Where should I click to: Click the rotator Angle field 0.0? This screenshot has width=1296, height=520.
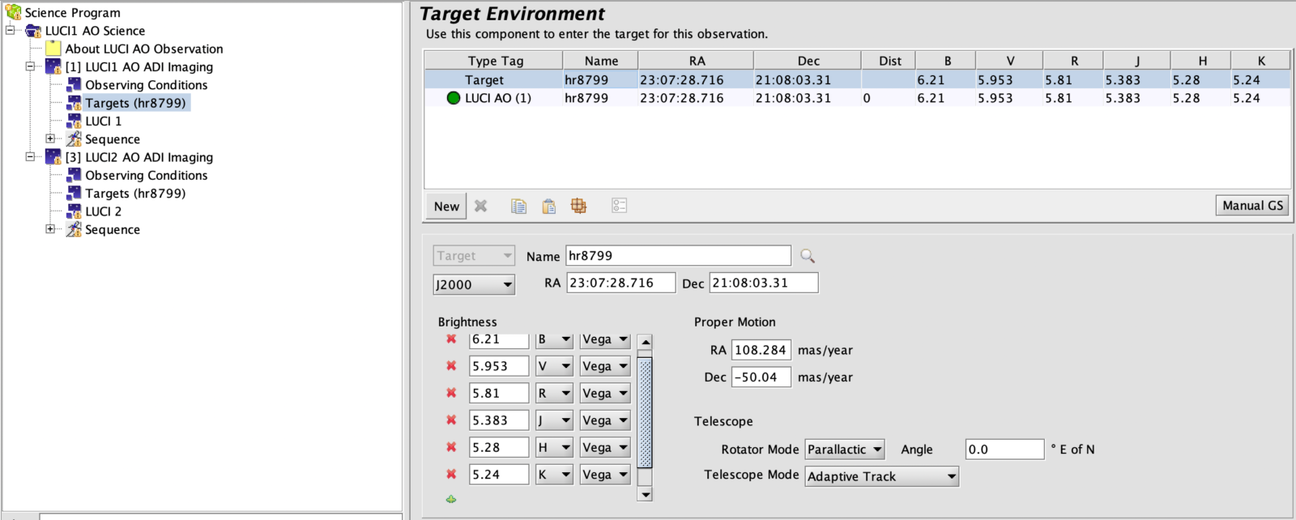[1004, 450]
